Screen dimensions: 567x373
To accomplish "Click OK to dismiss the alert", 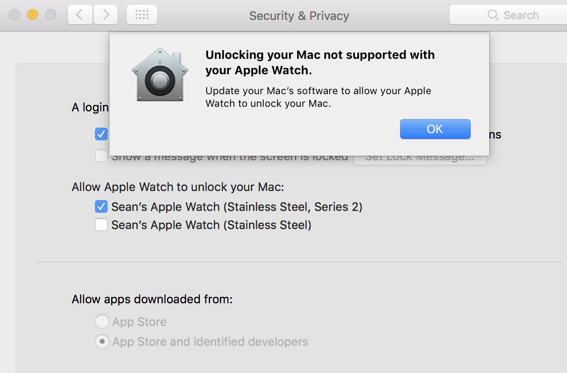I will coord(435,129).
